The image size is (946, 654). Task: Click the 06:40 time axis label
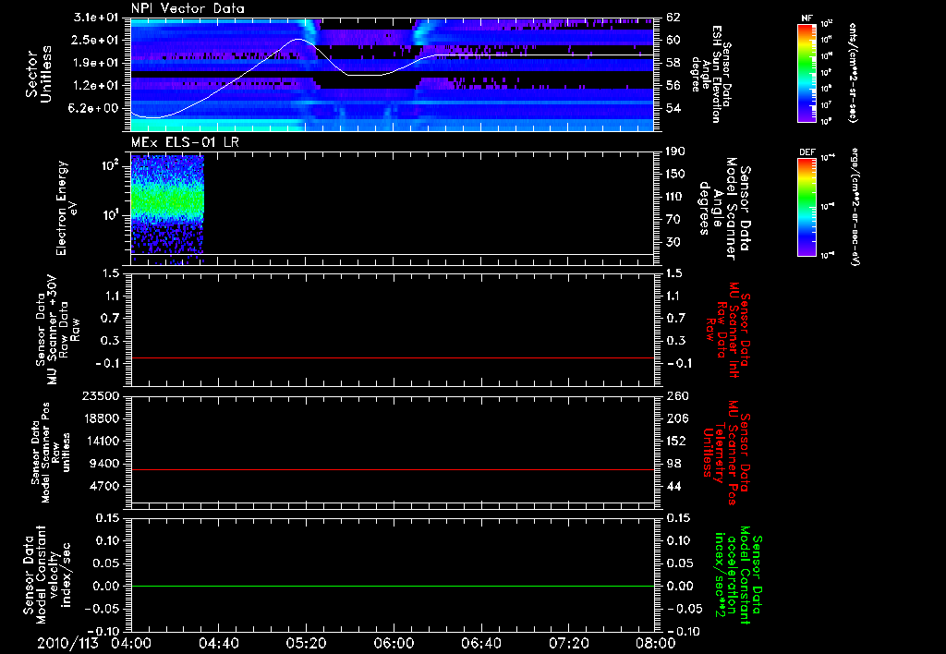[x=480, y=643]
